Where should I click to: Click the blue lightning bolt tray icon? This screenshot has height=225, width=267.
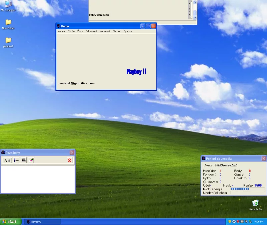click(234, 222)
